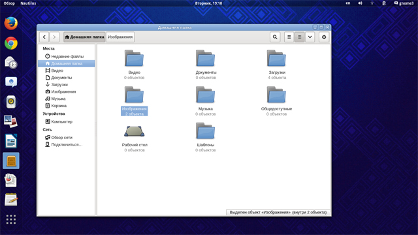Screen dimensions: 418x235
Task: Open the photo viewer in the dock
Action: 11,121
